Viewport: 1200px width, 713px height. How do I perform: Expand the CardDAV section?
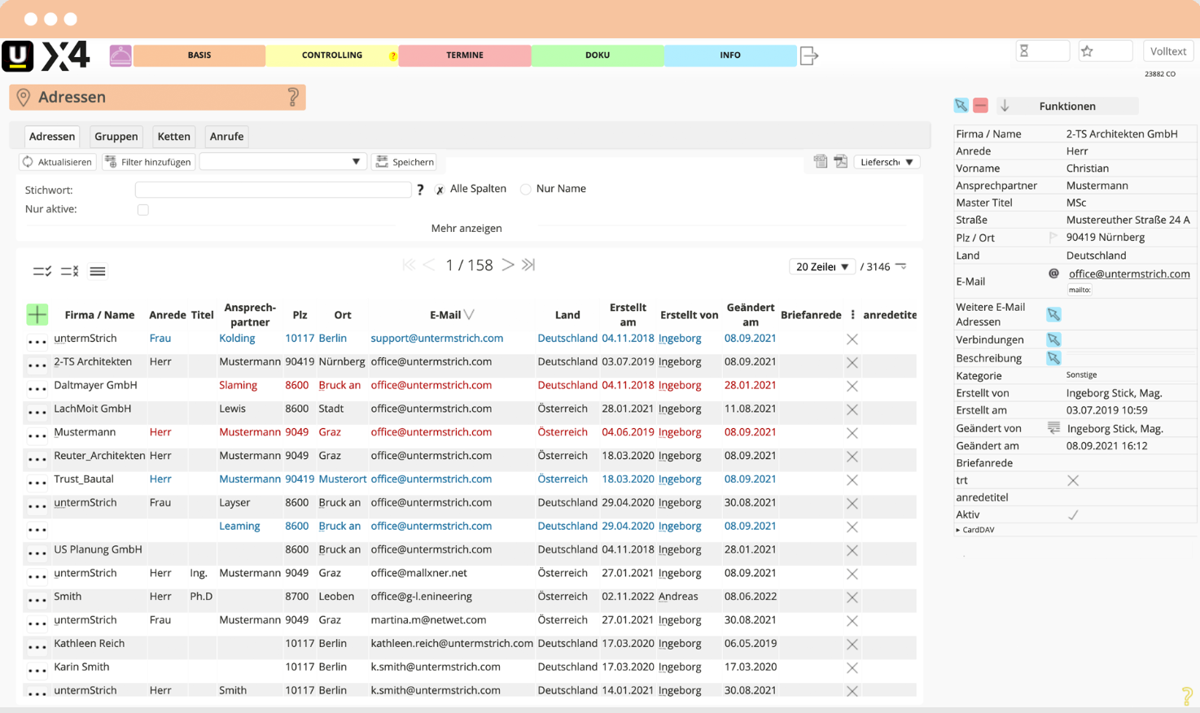pyautogui.click(x=975, y=530)
